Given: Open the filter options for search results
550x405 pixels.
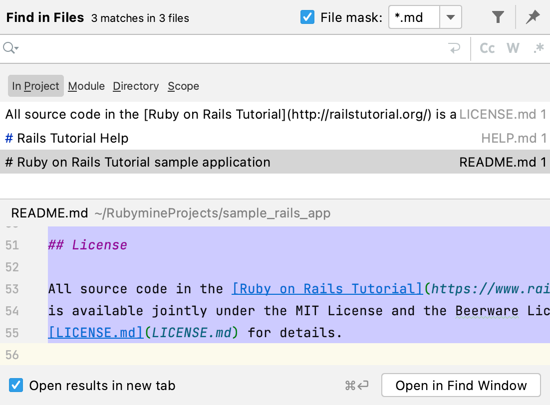Looking at the screenshot, I should (x=498, y=17).
